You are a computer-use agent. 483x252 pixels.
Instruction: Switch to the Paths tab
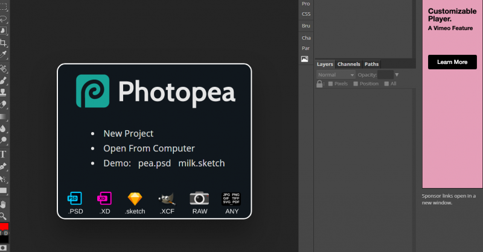coord(371,64)
